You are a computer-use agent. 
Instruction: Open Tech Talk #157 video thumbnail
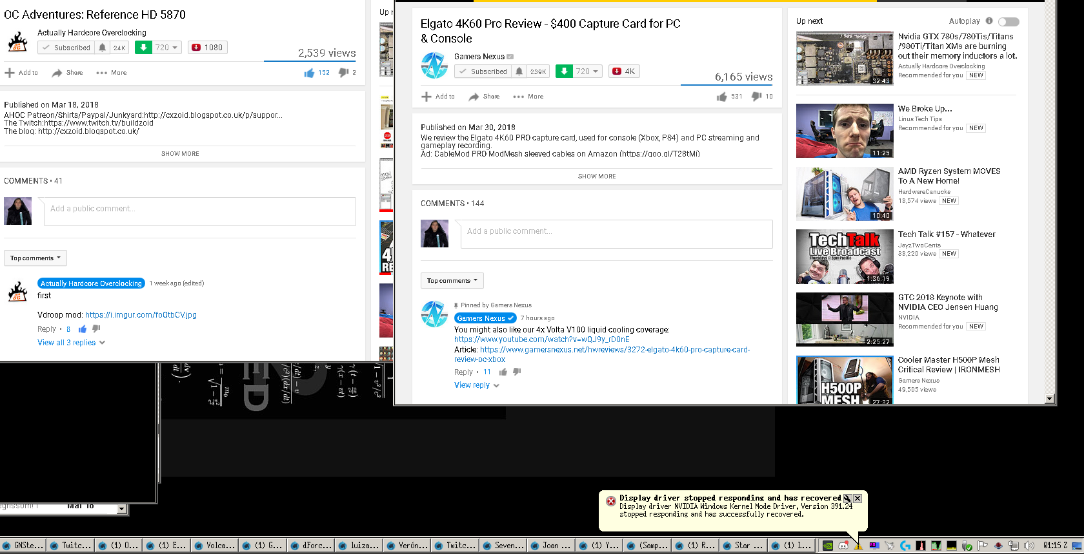pos(845,256)
